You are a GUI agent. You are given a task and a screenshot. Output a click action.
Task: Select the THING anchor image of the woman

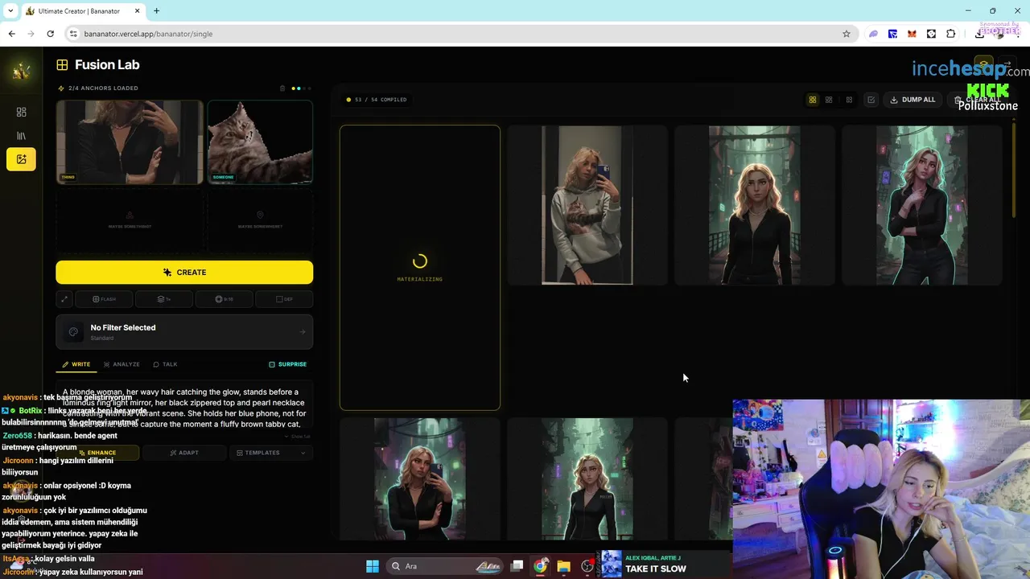point(130,142)
